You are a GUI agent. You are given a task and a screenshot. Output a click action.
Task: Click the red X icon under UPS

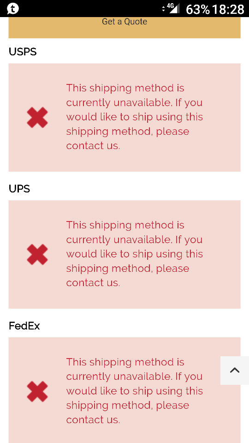(x=37, y=254)
